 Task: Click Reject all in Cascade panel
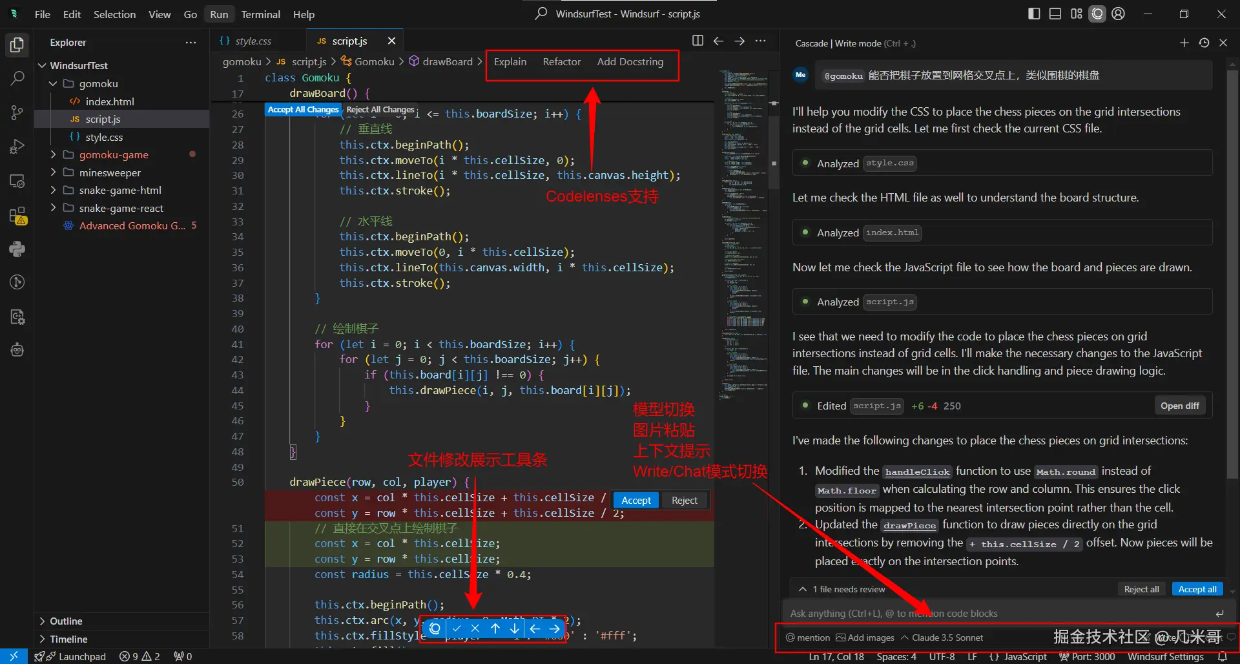(1141, 589)
